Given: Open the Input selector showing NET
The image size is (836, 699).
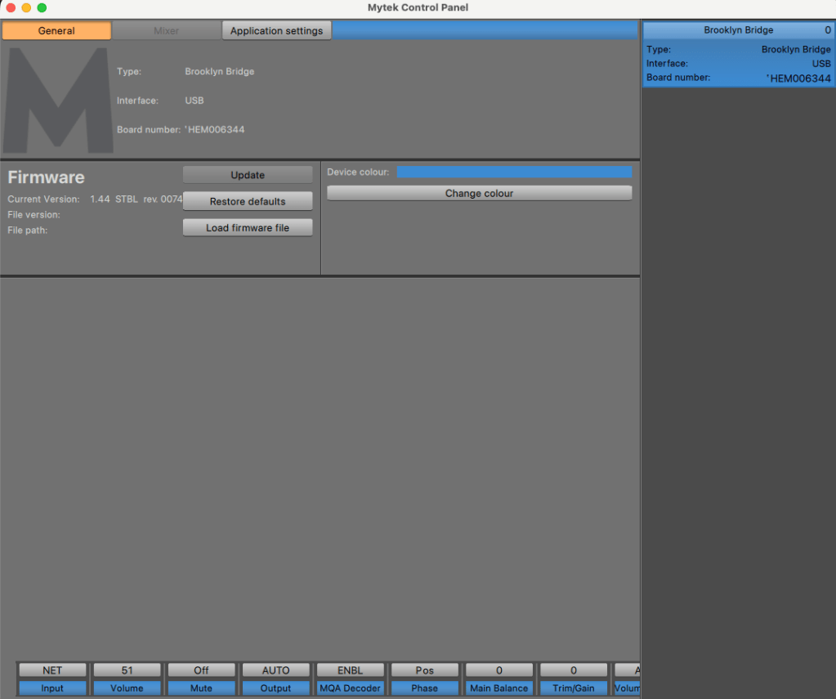Looking at the screenshot, I should [52, 670].
